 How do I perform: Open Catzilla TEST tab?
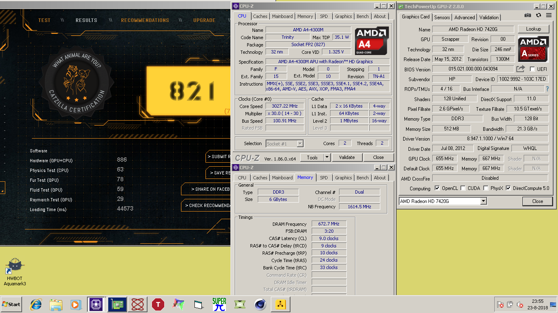click(x=45, y=20)
